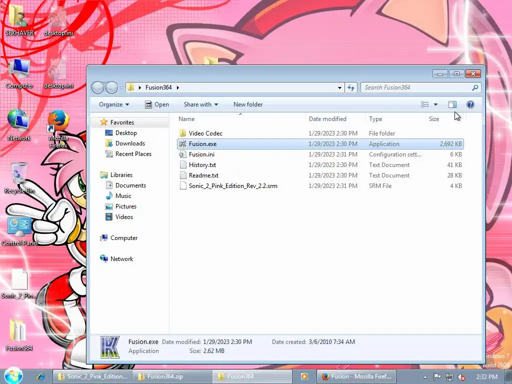
Task: Select the Control Panel desktop icon
Action: coord(19,231)
